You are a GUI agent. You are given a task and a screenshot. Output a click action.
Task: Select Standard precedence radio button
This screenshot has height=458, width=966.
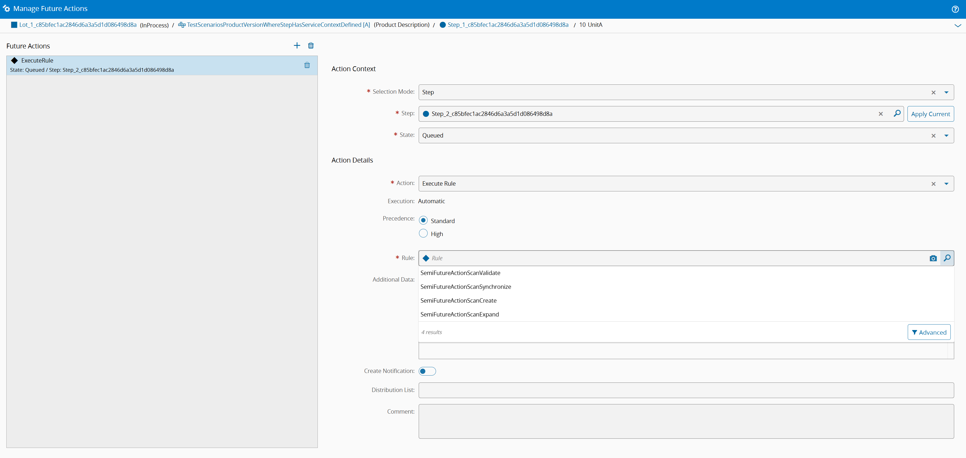[x=423, y=220]
